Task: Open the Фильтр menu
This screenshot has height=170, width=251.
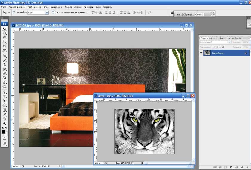Action: click(x=68, y=7)
